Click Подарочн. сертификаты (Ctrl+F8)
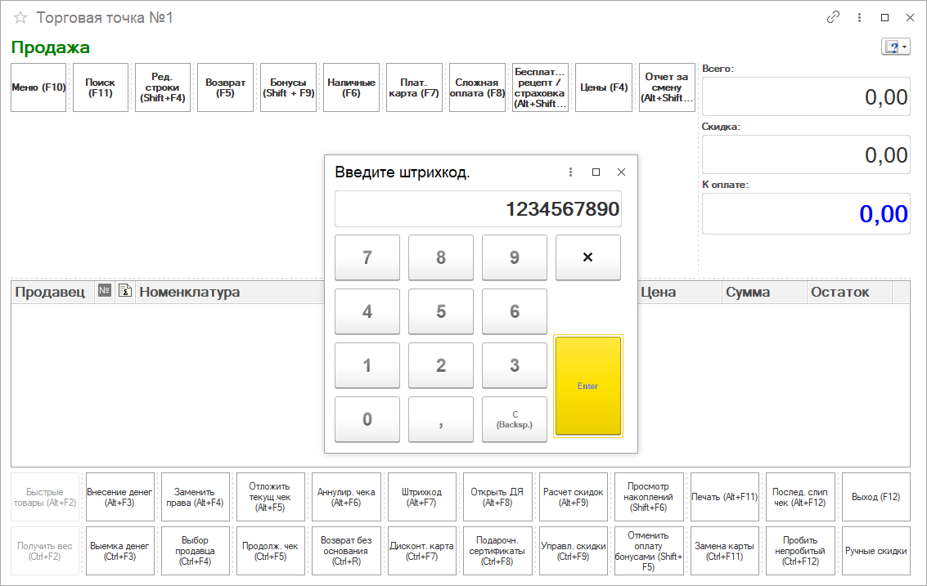Image resolution: width=927 pixels, height=586 pixels. (497, 551)
